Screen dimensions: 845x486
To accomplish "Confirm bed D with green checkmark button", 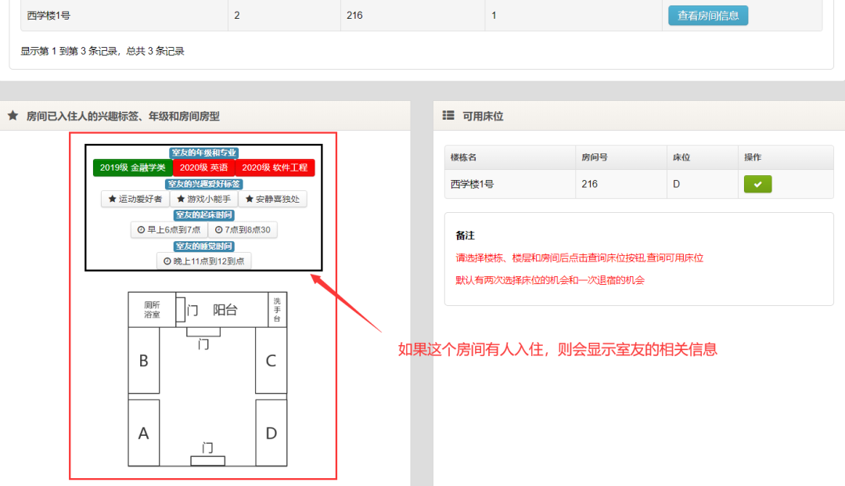I will point(757,184).
